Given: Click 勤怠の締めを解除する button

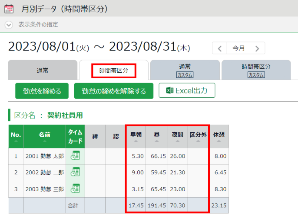Looking at the screenshot, I should pos(113,91).
